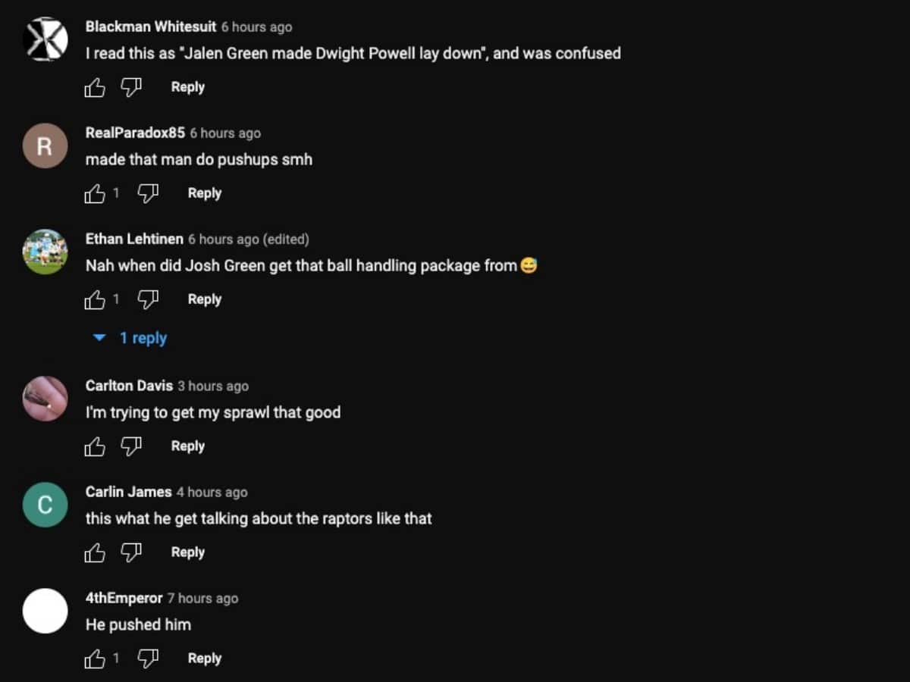The image size is (910, 682).
Task: Open the 6 hours ago timestamp on RealParadox85's comment
Action: (x=225, y=133)
